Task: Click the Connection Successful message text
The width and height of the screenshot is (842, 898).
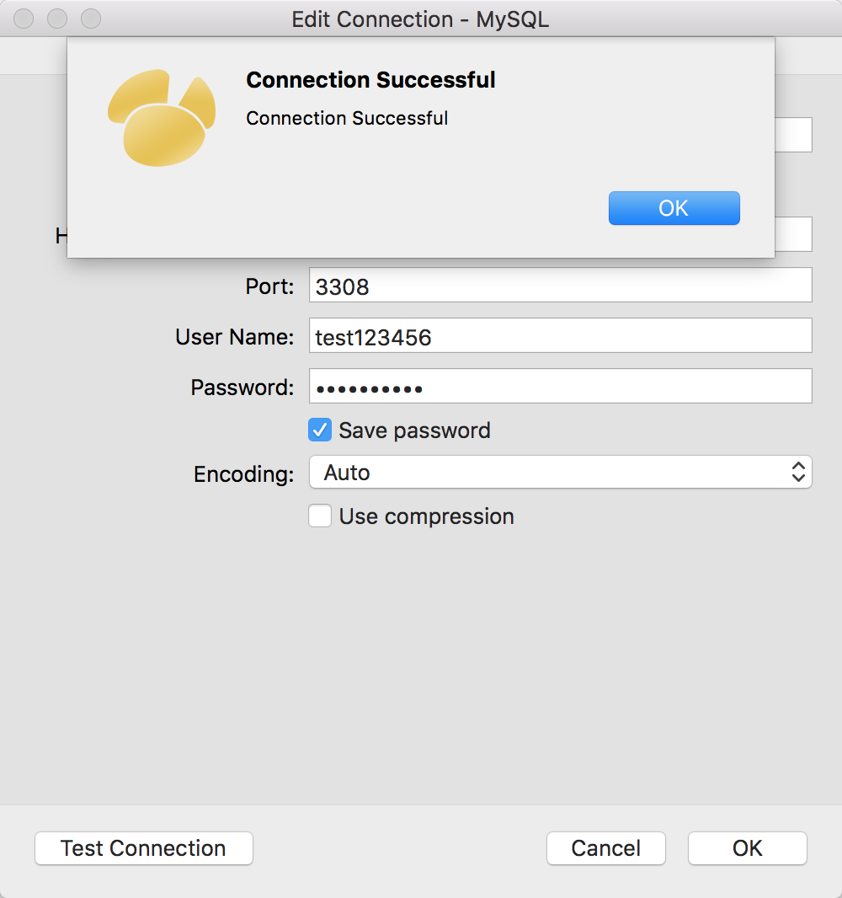Action: tap(347, 119)
